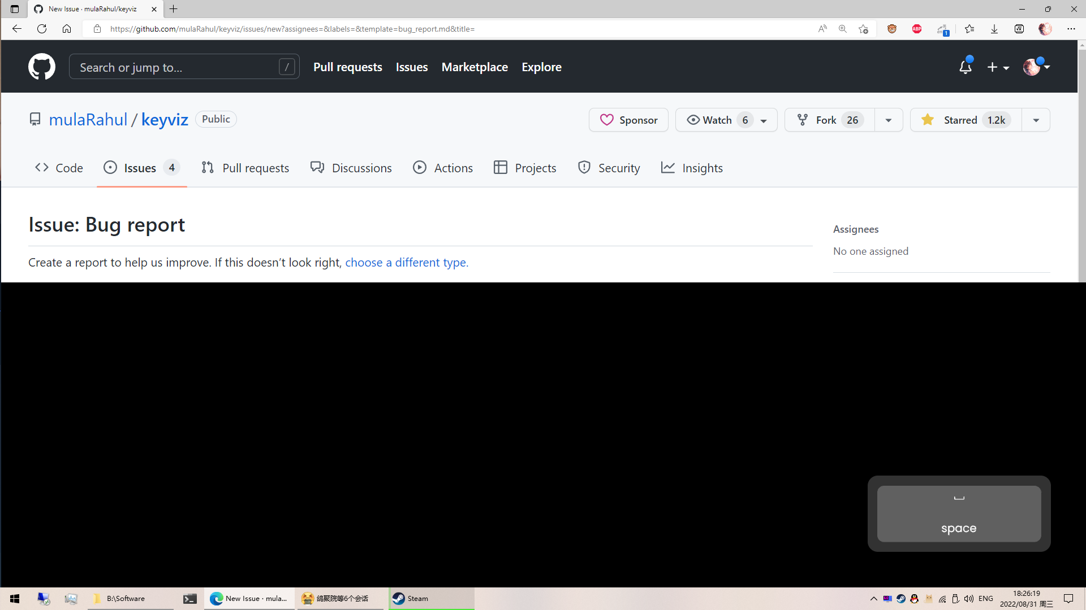Add page to favorites star icon
Image resolution: width=1086 pixels, height=610 pixels.
coord(863,29)
